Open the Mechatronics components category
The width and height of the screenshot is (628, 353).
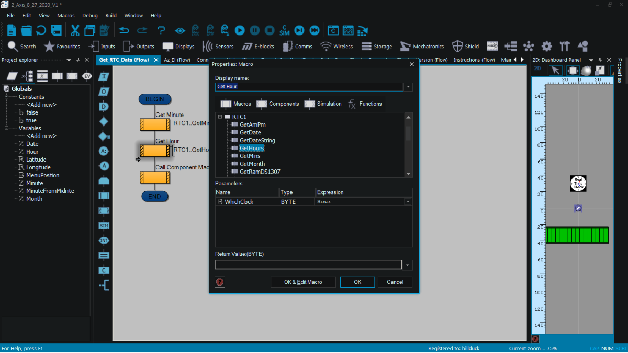[x=422, y=47]
